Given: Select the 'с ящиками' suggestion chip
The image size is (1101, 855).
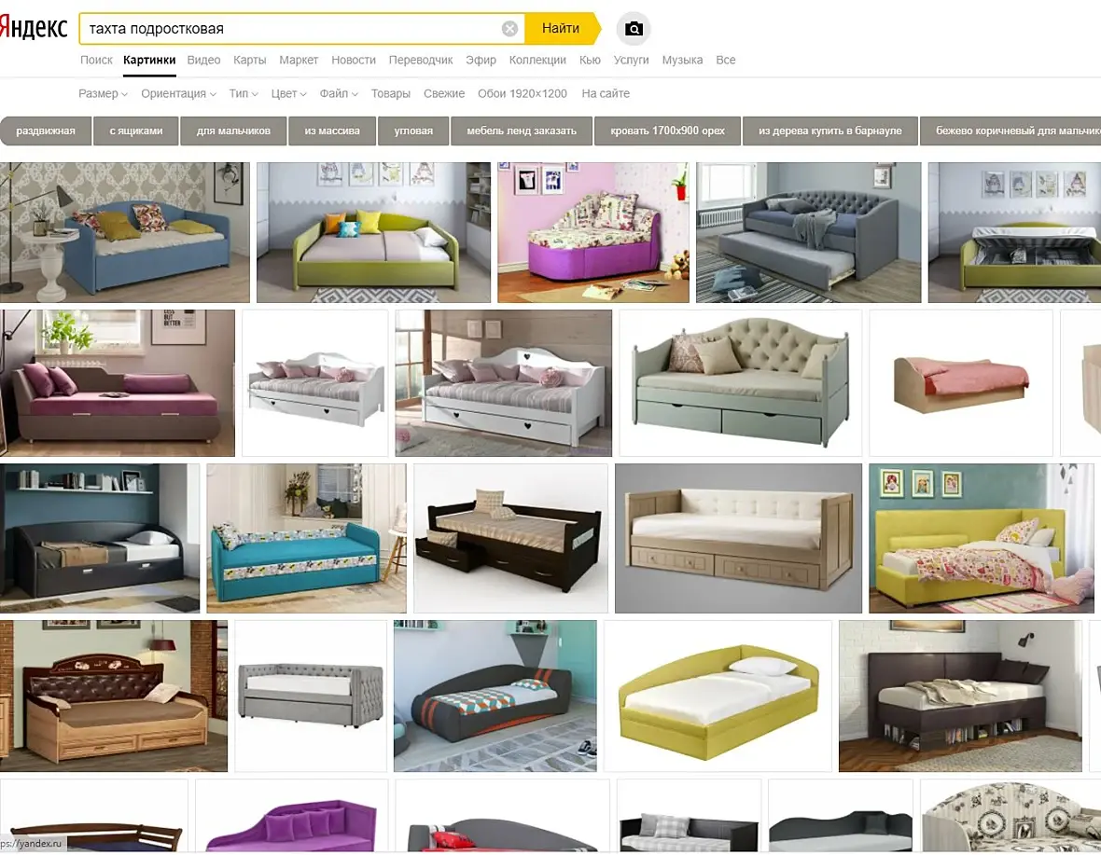Looking at the screenshot, I should coord(136,131).
